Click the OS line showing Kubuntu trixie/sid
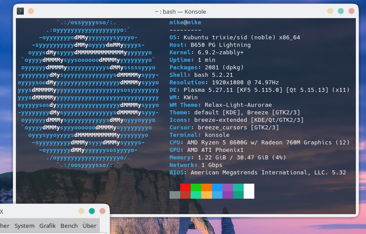366x234 pixels. pyautogui.click(x=235, y=38)
